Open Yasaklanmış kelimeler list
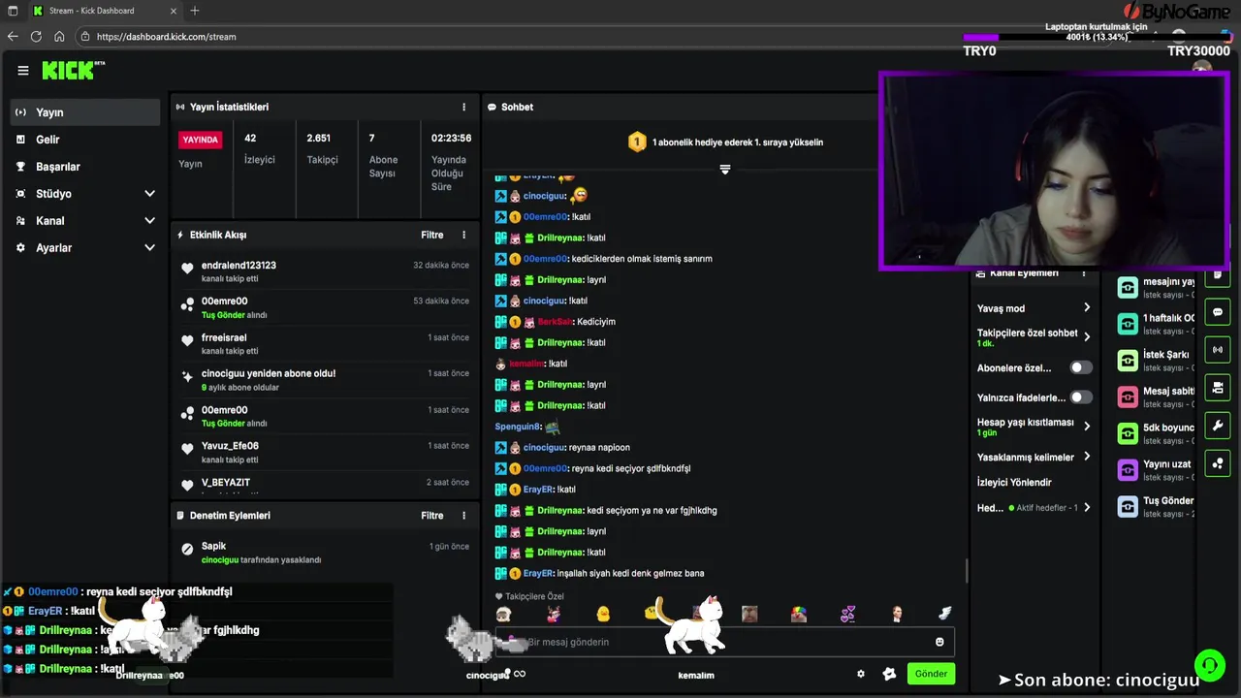This screenshot has width=1241, height=698. tap(1034, 457)
